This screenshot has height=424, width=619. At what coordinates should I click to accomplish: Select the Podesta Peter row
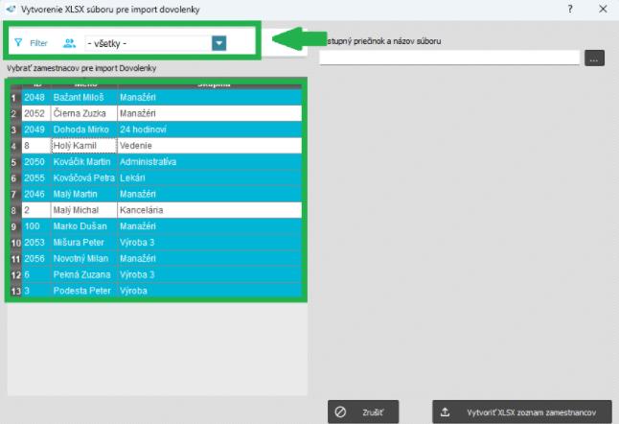click(x=83, y=290)
